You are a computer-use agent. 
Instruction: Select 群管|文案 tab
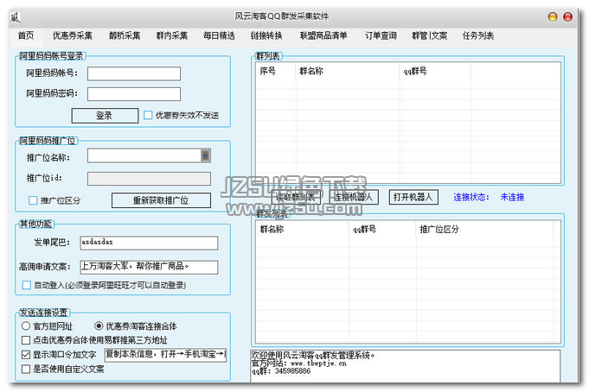click(429, 35)
